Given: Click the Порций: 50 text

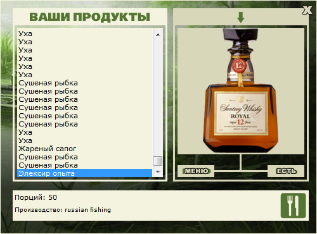Looking at the screenshot, I should click(36, 197).
